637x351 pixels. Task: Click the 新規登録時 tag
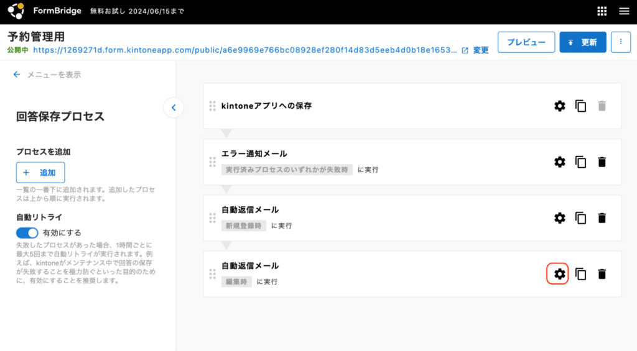pyautogui.click(x=243, y=226)
